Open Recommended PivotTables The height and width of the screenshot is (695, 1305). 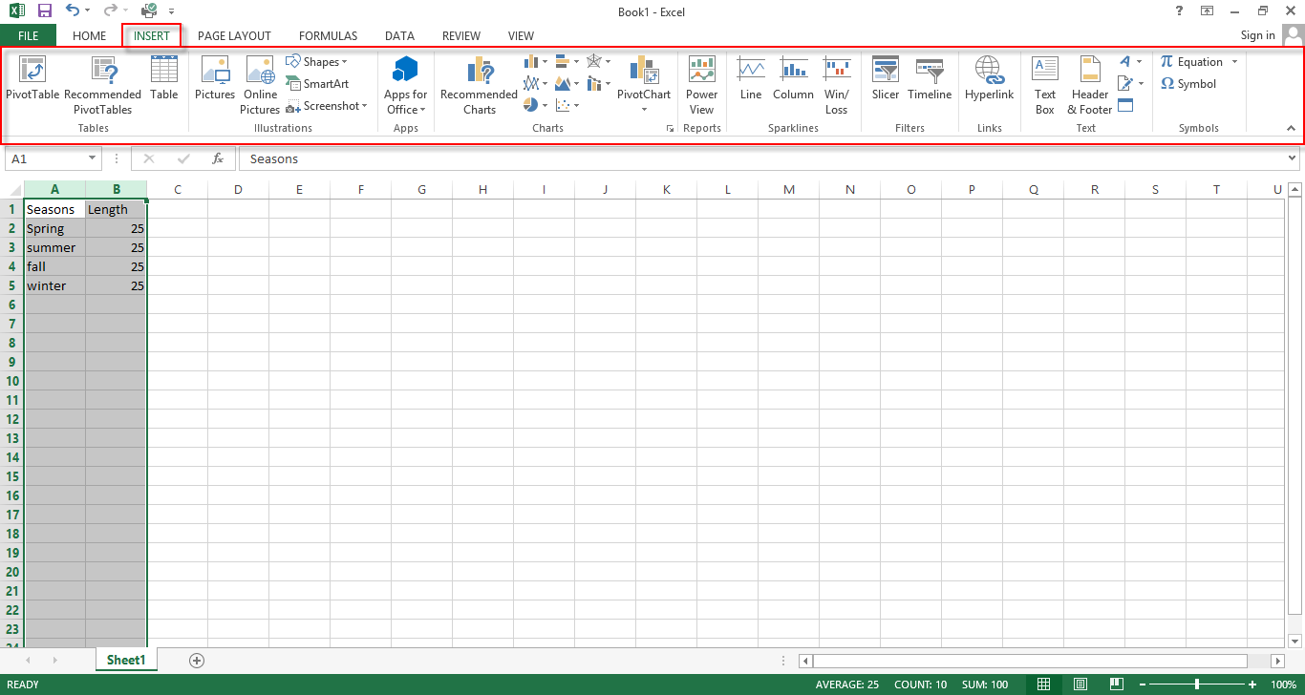pos(102,86)
